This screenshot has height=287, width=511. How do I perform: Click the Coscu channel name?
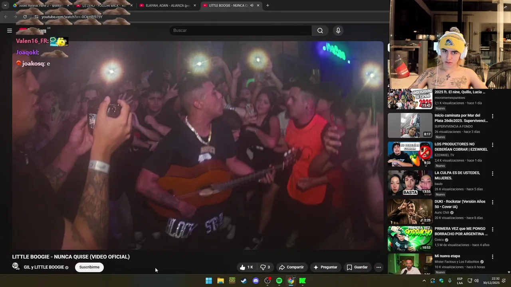(x=439, y=240)
